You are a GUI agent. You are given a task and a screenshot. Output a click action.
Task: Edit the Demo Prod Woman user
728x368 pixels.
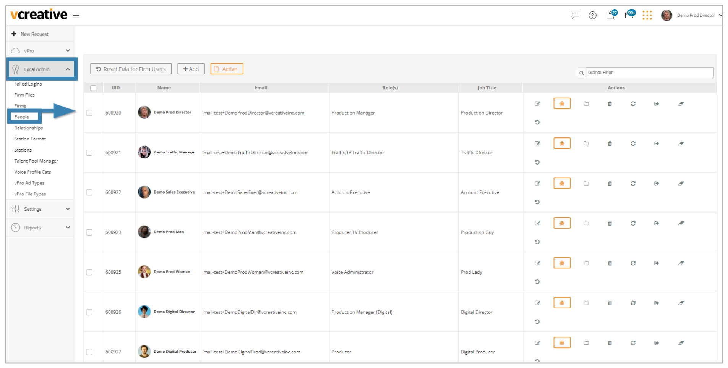(x=537, y=263)
